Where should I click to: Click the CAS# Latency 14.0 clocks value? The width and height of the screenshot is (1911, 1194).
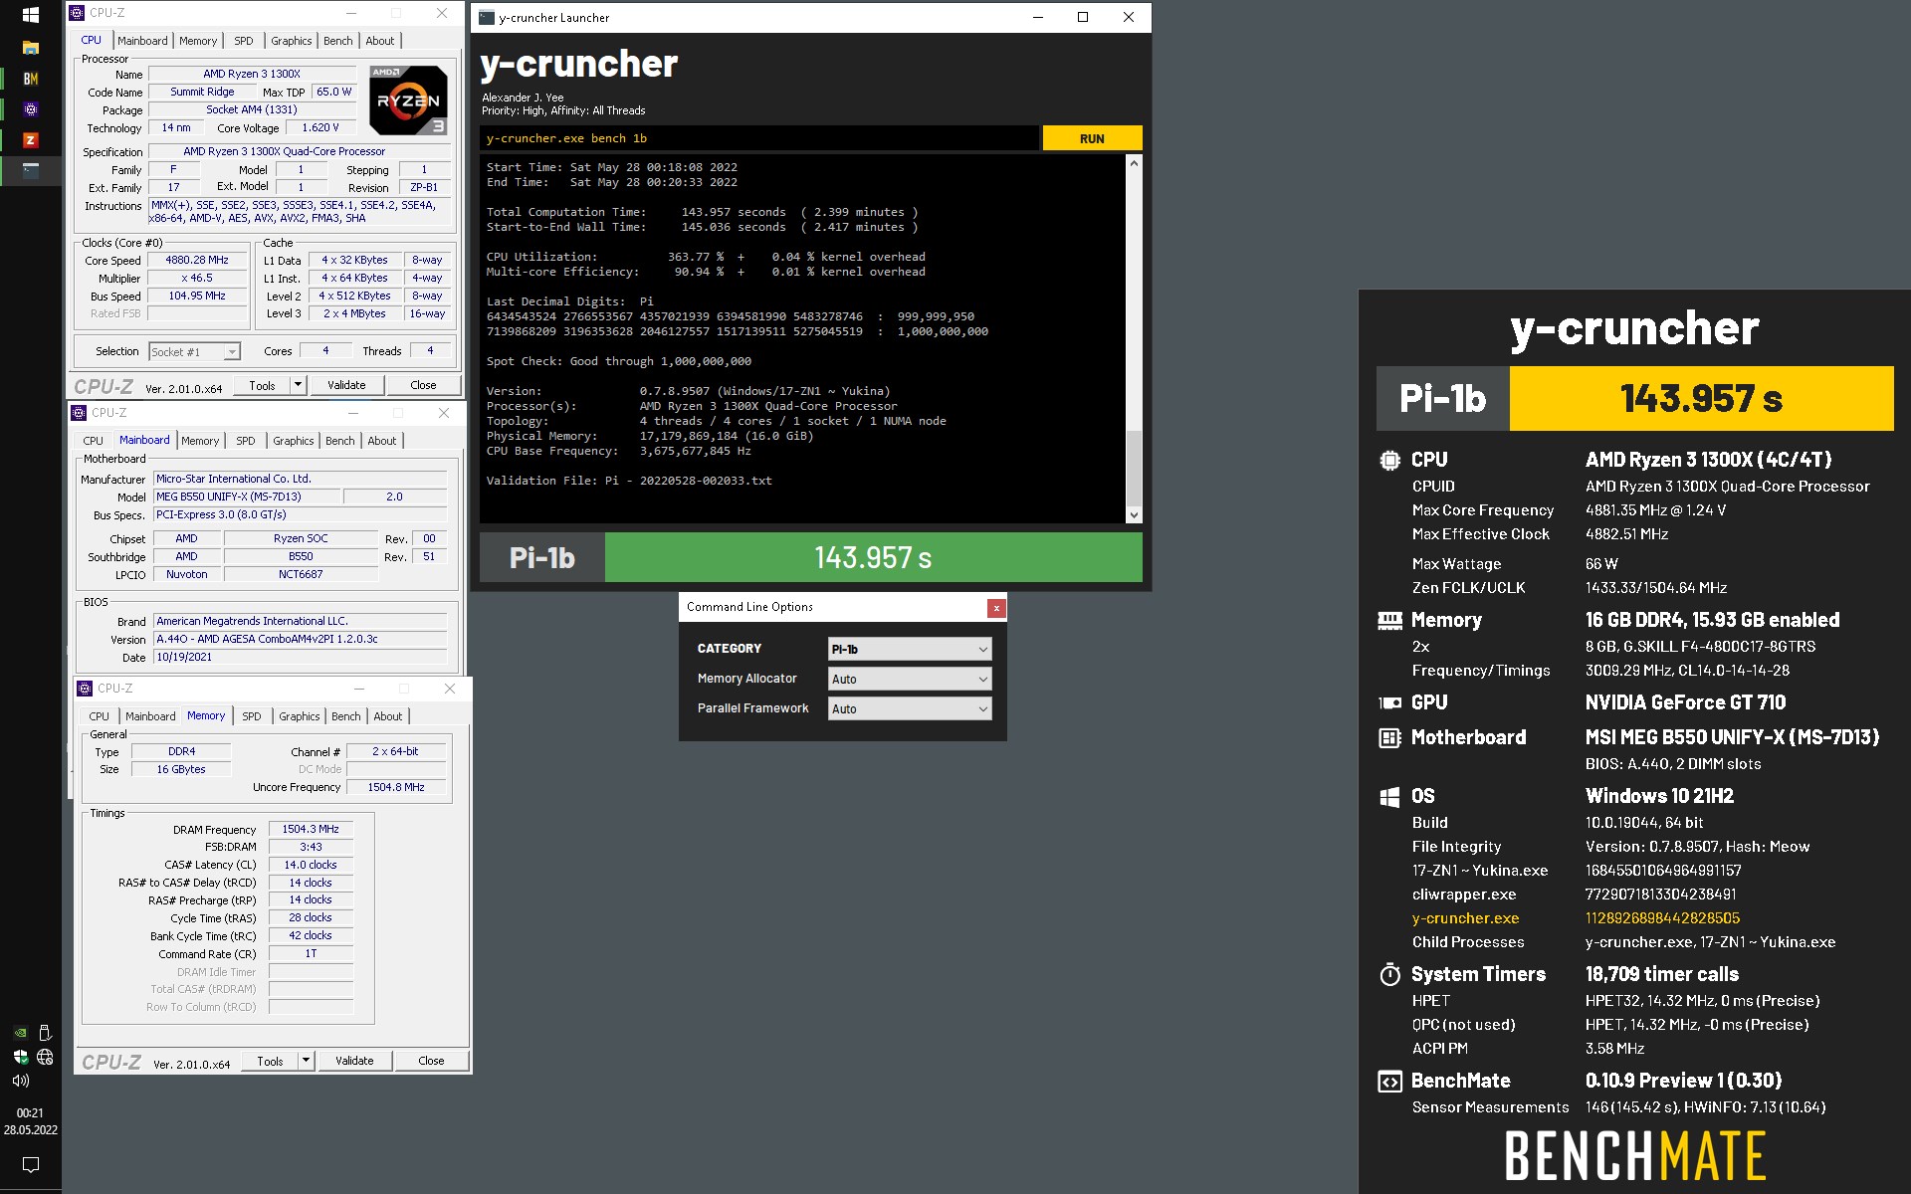click(311, 865)
